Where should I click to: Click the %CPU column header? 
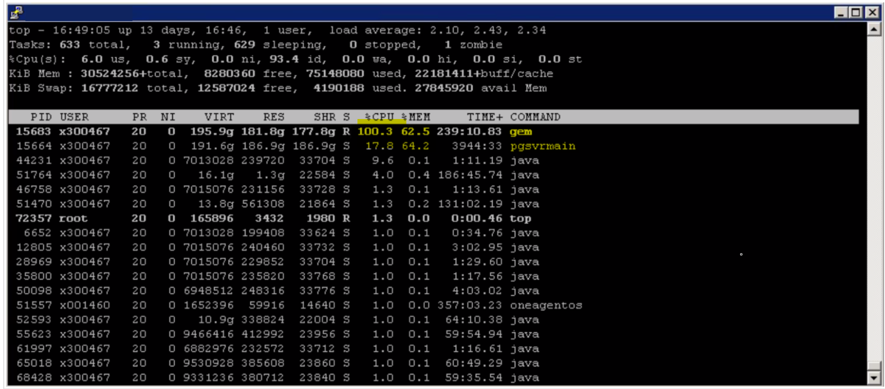379,117
